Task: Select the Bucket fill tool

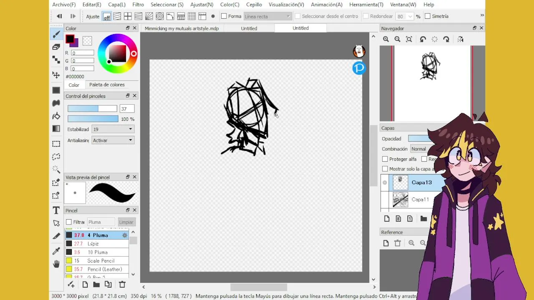Action: (56, 116)
